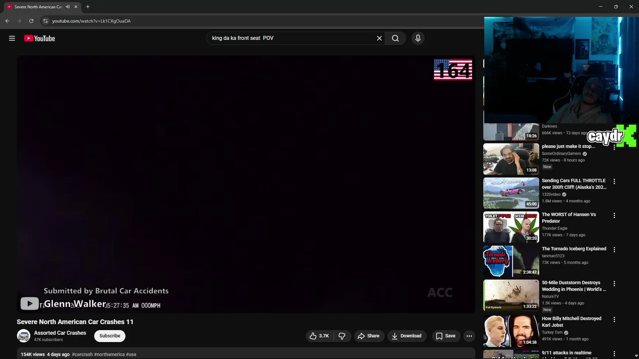Click the 154K views 4 days ago text
This screenshot has height=359, width=639.
pyautogui.click(x=45, y=355)
